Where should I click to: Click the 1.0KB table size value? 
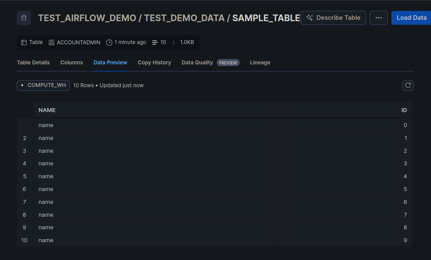pos(187,42)
